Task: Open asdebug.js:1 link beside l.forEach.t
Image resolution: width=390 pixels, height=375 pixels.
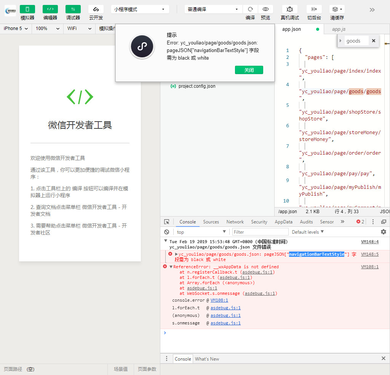Action: point(225,308)
